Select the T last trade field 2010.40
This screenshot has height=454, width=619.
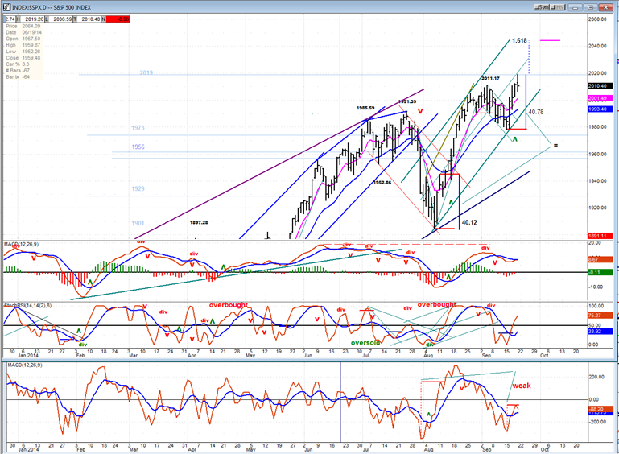(x=87, y=19)
